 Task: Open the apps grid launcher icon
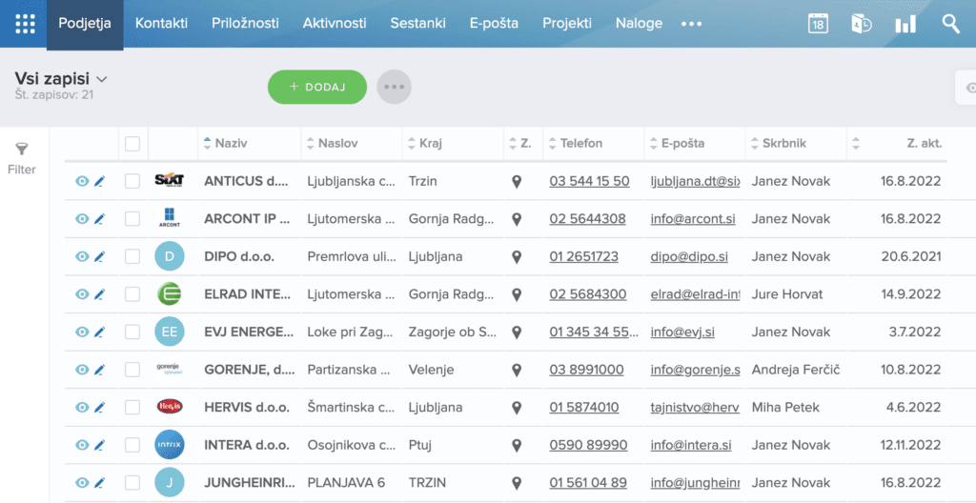[24, 24]
